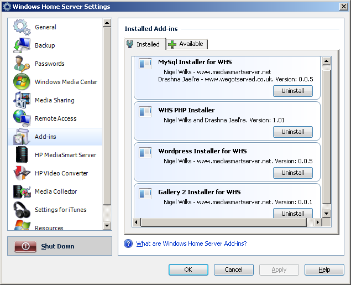This screenshot has width=351, height=285.
Task: Click the Resources Windows flag icon
Action: pyautogui.click(x=22, y=225)
